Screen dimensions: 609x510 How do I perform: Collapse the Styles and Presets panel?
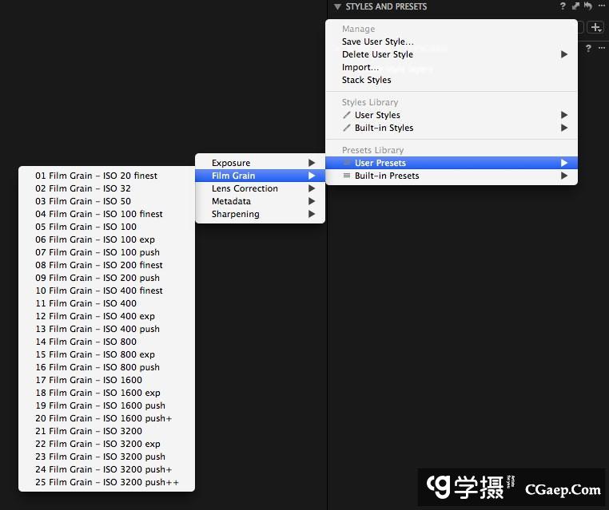pos(338,7)
